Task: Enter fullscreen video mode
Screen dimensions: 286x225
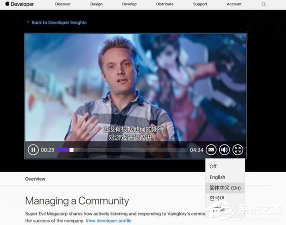Action: 238,150
